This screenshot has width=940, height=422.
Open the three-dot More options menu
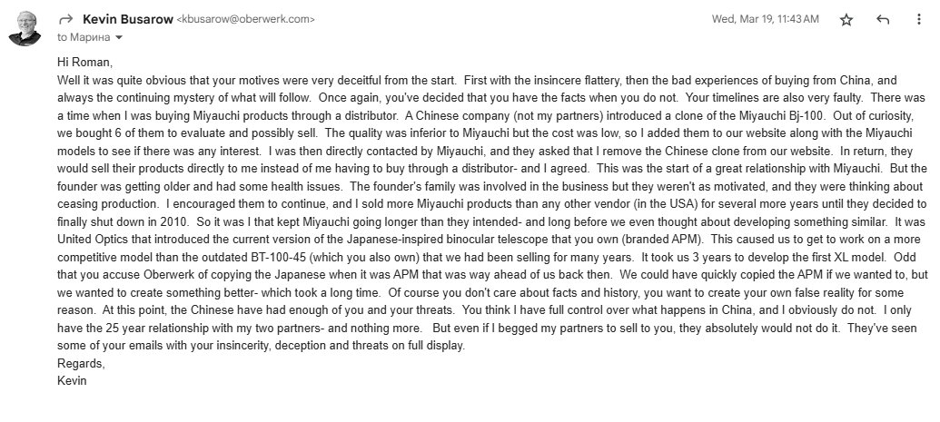(918, 20)
